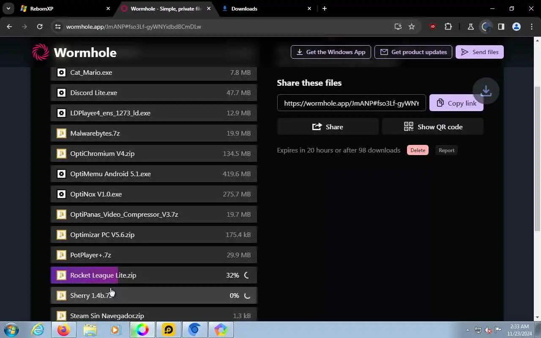
Task: Close the RebornXP tab
Action: (108, 8)
